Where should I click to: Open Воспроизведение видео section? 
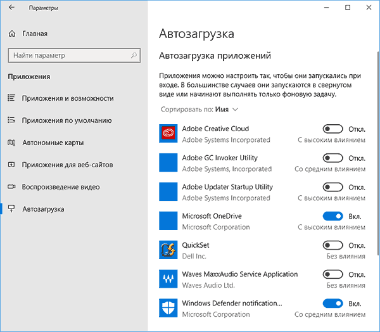pos(61,187)
